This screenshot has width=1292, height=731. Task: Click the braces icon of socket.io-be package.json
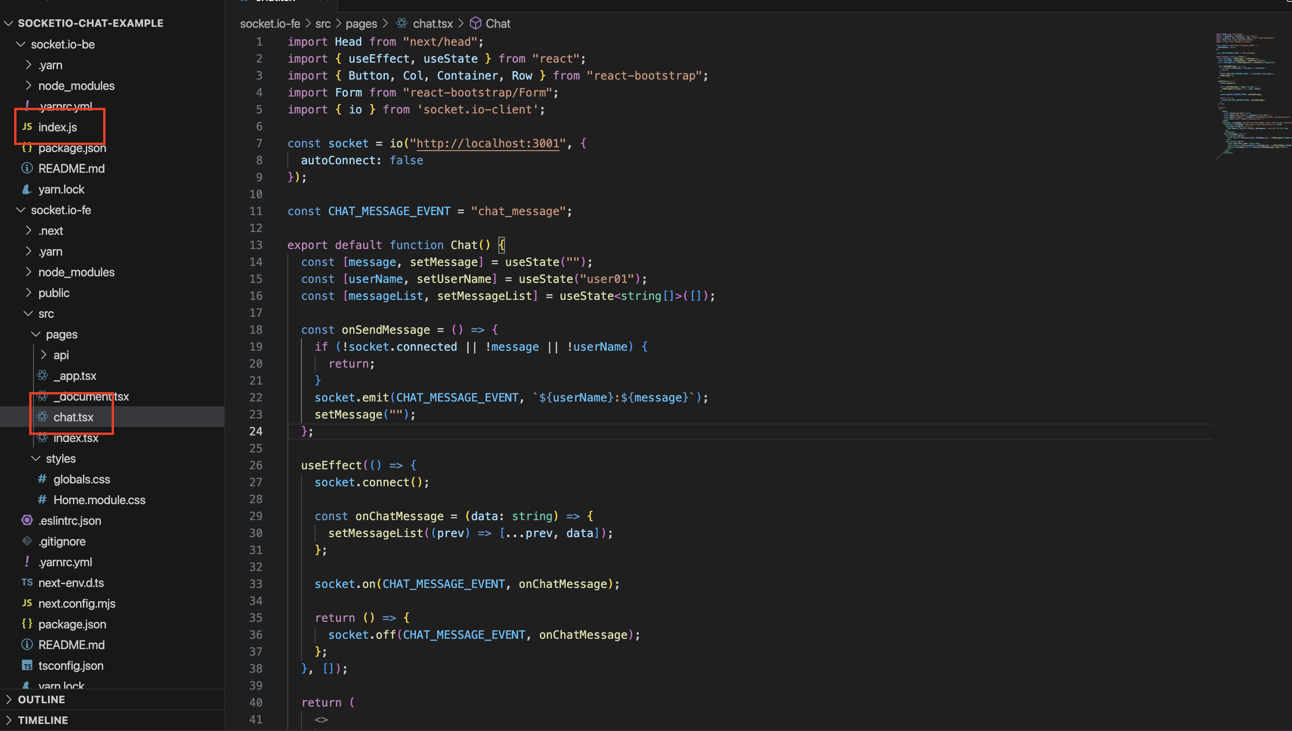(x=27, y=148)
